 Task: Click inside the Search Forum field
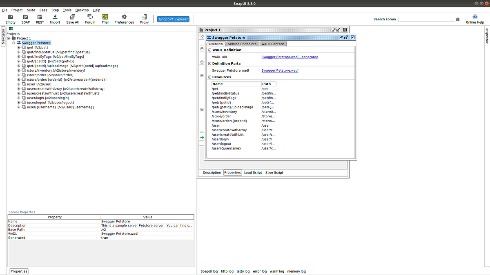click(x=426, y=18)
